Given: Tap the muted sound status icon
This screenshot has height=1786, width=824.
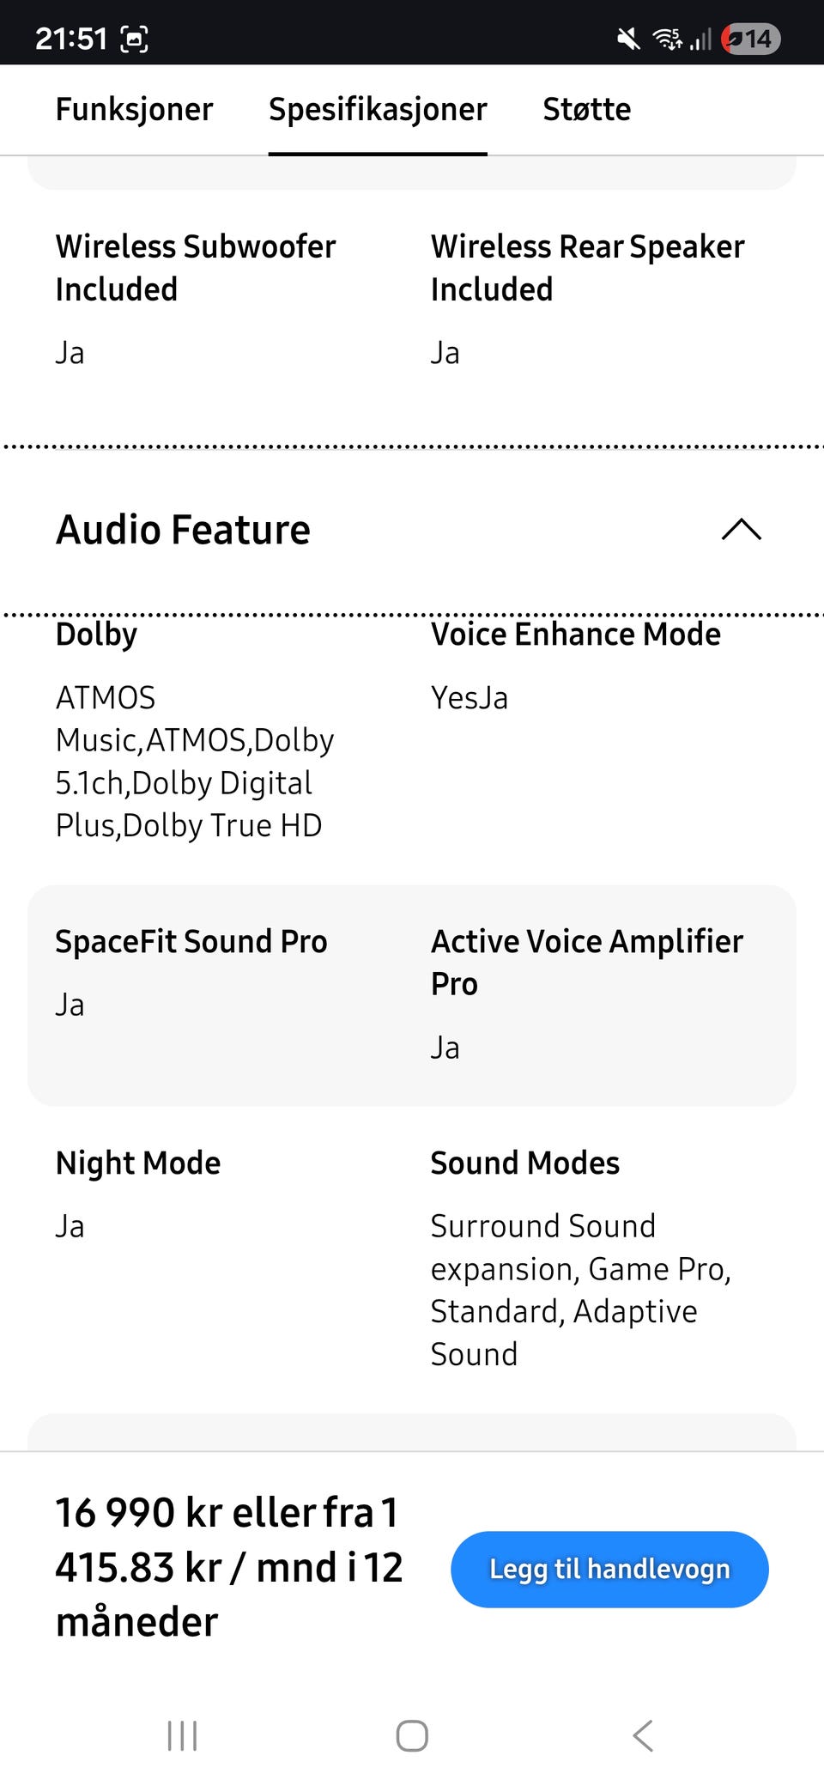Looking at the screenshot, I should 628,39.
